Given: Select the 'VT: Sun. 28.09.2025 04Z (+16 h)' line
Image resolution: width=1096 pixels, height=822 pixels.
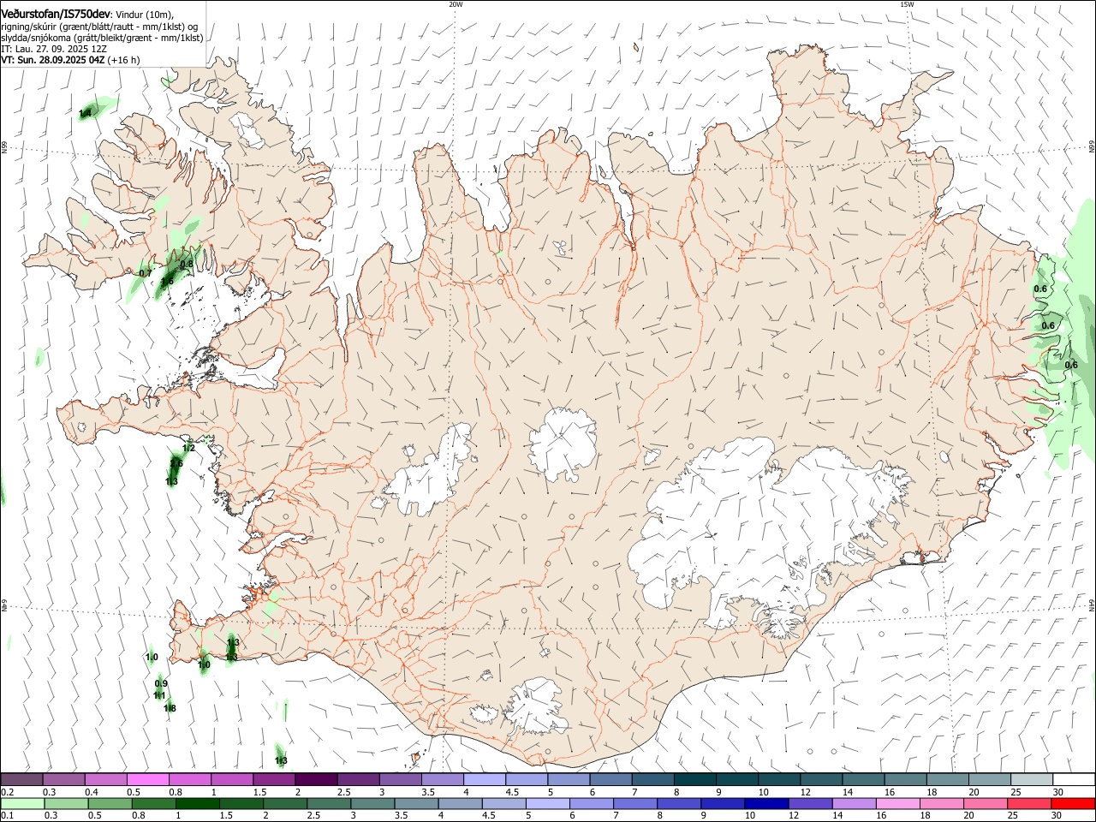Looking at the screenshot, I should click(x=70, y=60).
